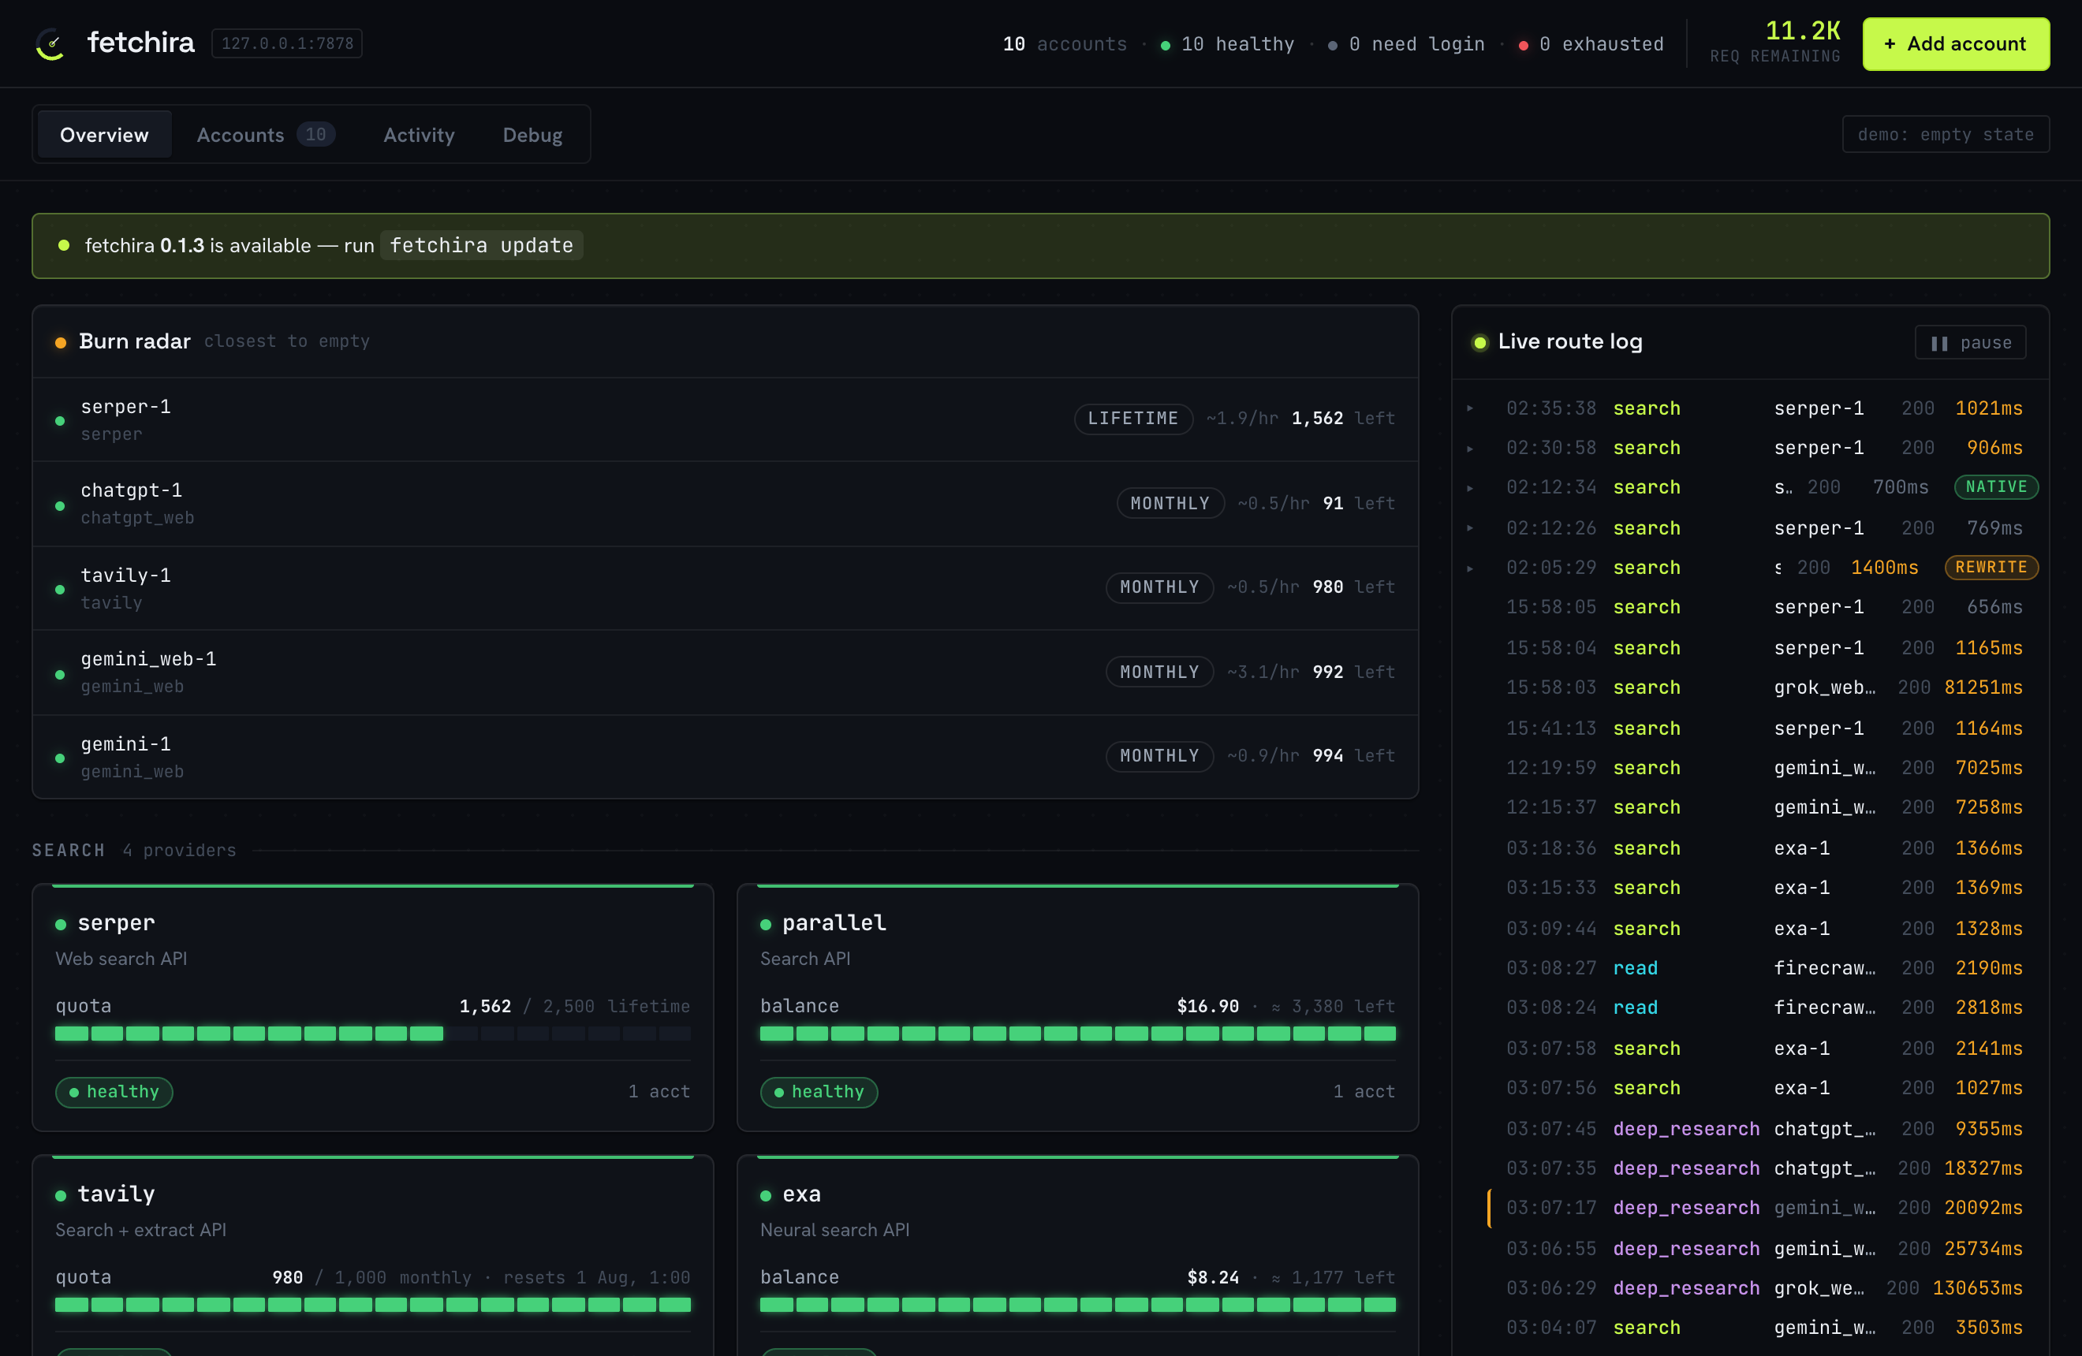Open the tavily provider card title

(117, 1194)
